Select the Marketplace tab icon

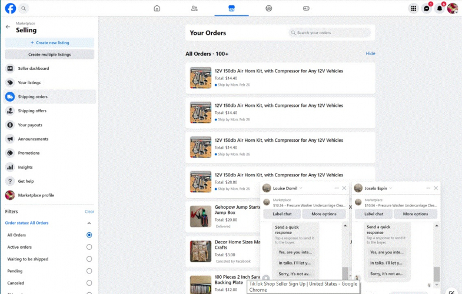(x=232, y=8)
